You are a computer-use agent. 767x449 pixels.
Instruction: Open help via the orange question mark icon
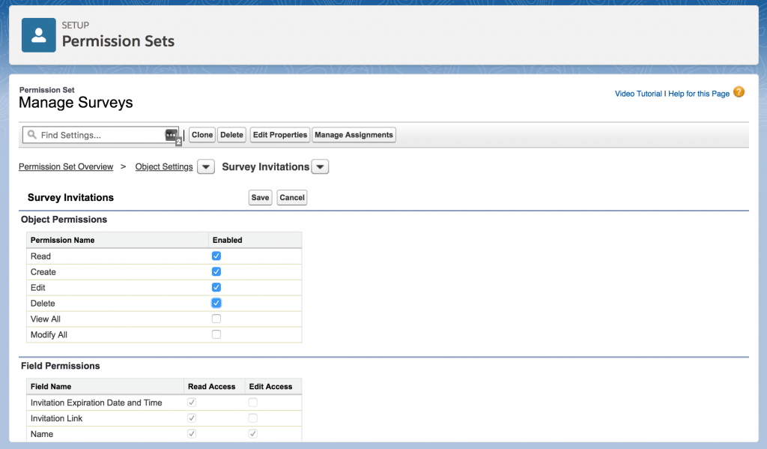[739, 93]
